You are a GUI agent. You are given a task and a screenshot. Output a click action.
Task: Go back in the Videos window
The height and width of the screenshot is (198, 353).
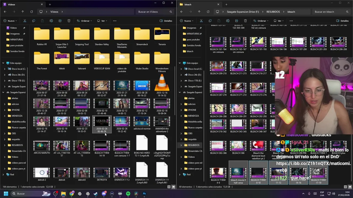pyautogui.click(x=5, y=12)
